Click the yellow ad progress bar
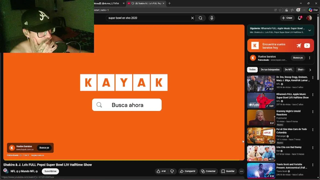Screen dimensions: 320x180 (x=124, y=160)
